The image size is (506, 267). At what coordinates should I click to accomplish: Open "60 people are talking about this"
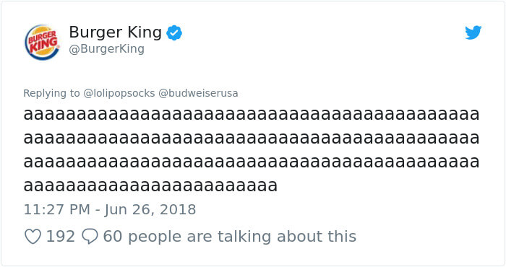[229, 237]
